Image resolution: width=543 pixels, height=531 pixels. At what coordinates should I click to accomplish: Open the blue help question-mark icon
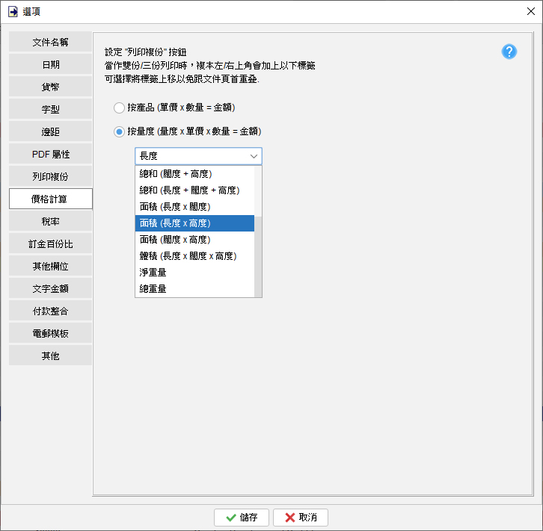coord(509,52)
